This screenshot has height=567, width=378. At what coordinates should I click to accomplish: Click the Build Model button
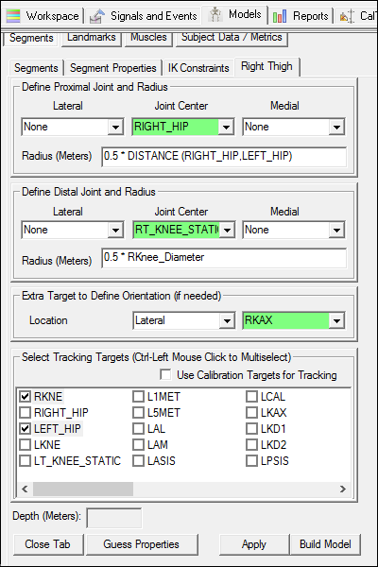coord(325,544)
